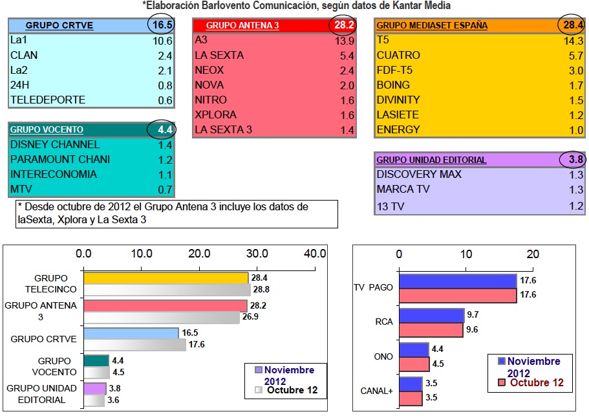Click the LA SEXTA 3 row label
Screen dimensions: 589x416
(223, 129)
